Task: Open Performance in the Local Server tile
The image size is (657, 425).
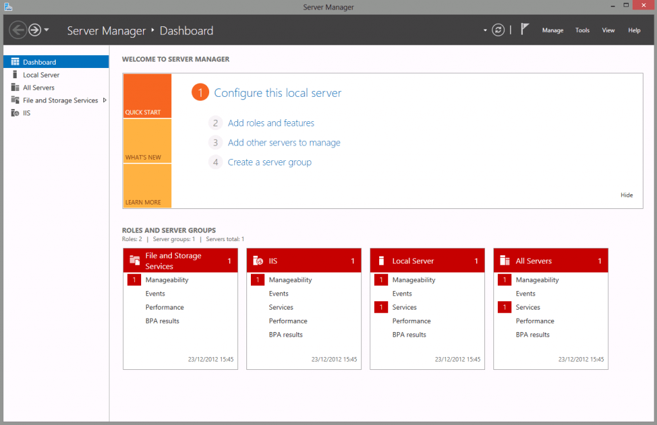Action: pyautogui.click(x=411, y=321)
